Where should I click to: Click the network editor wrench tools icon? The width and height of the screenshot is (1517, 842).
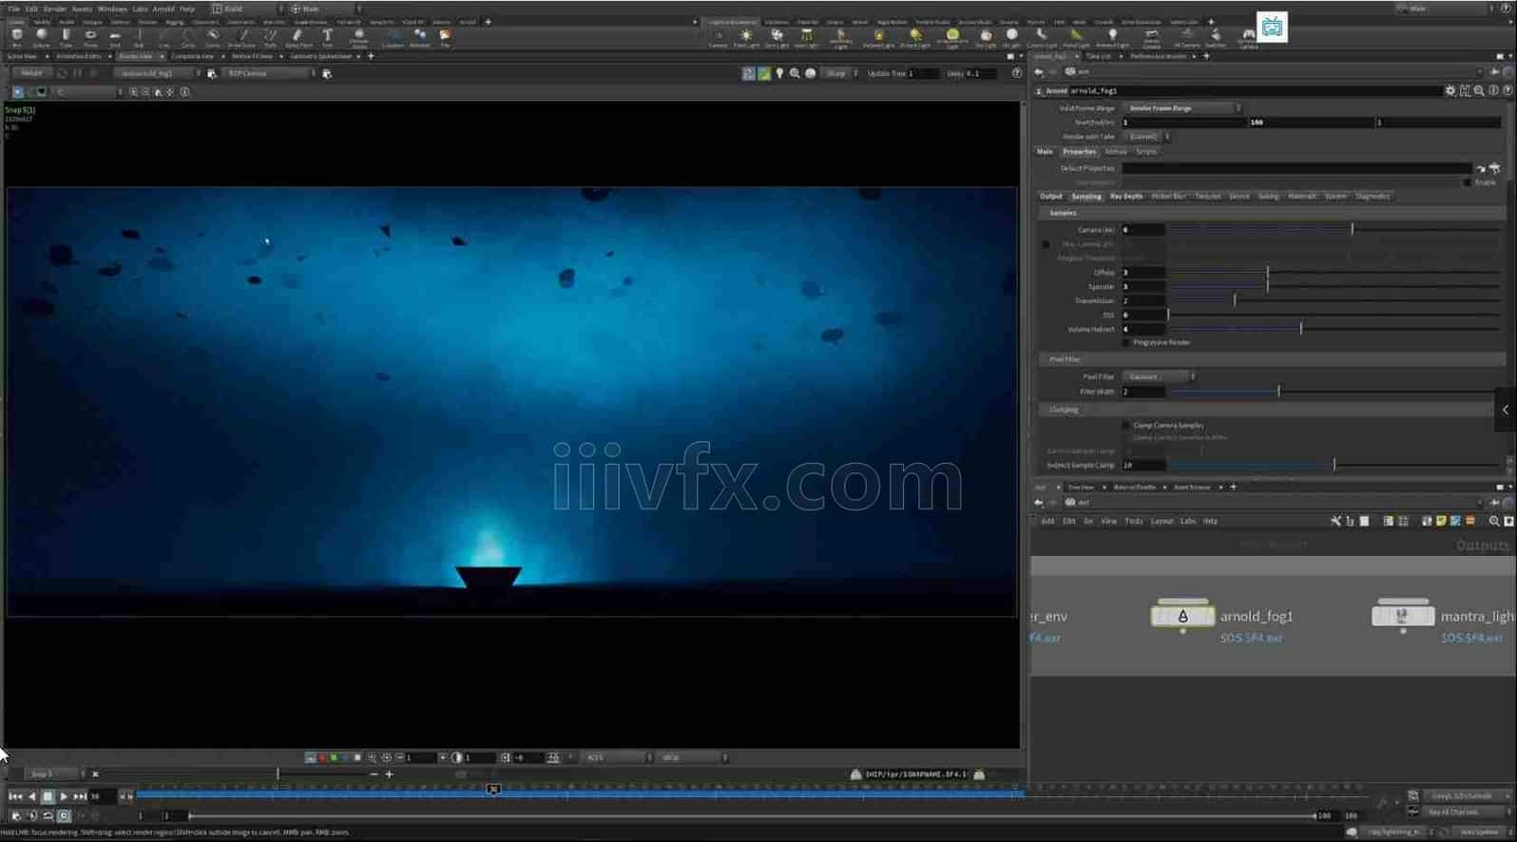(1335, 521)
